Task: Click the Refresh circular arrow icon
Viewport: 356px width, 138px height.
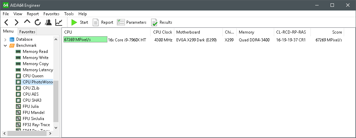Action: 38,22
